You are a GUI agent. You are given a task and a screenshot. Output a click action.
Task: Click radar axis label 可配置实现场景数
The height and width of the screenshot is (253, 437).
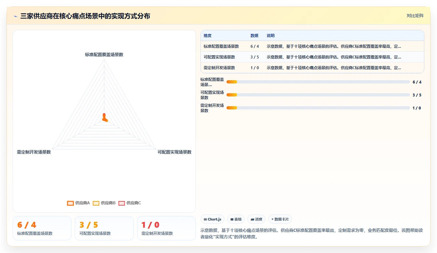(174, 152)
